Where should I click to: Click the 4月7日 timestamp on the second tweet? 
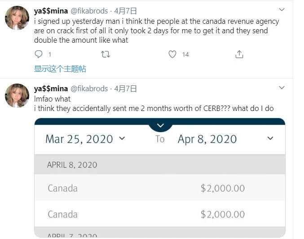pyautogui.click(x=126, y=89)
